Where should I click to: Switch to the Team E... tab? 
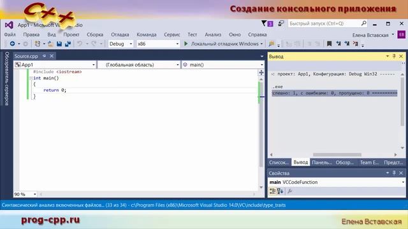point(369,163)
